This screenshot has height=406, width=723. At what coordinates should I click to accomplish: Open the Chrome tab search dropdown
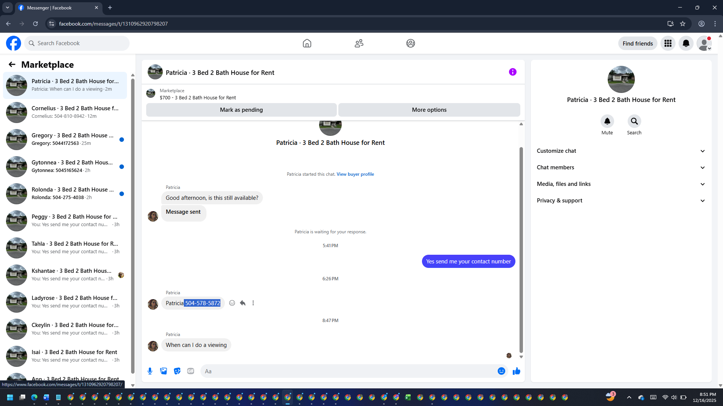[x=8, y=8]
